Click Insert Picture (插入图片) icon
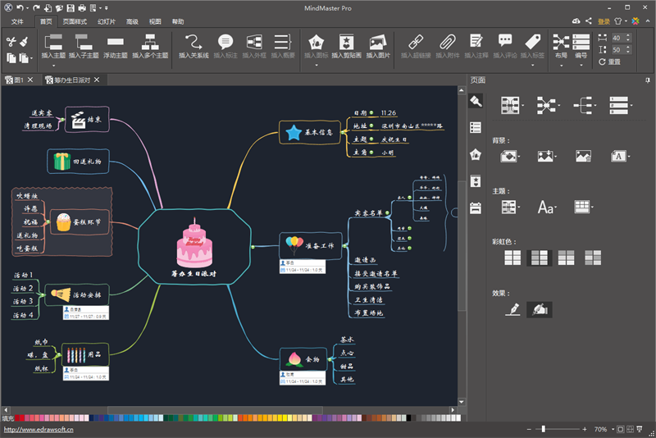The height and width of the screenshot is (438, 656). pyautogui.click(x=378, y=43)
